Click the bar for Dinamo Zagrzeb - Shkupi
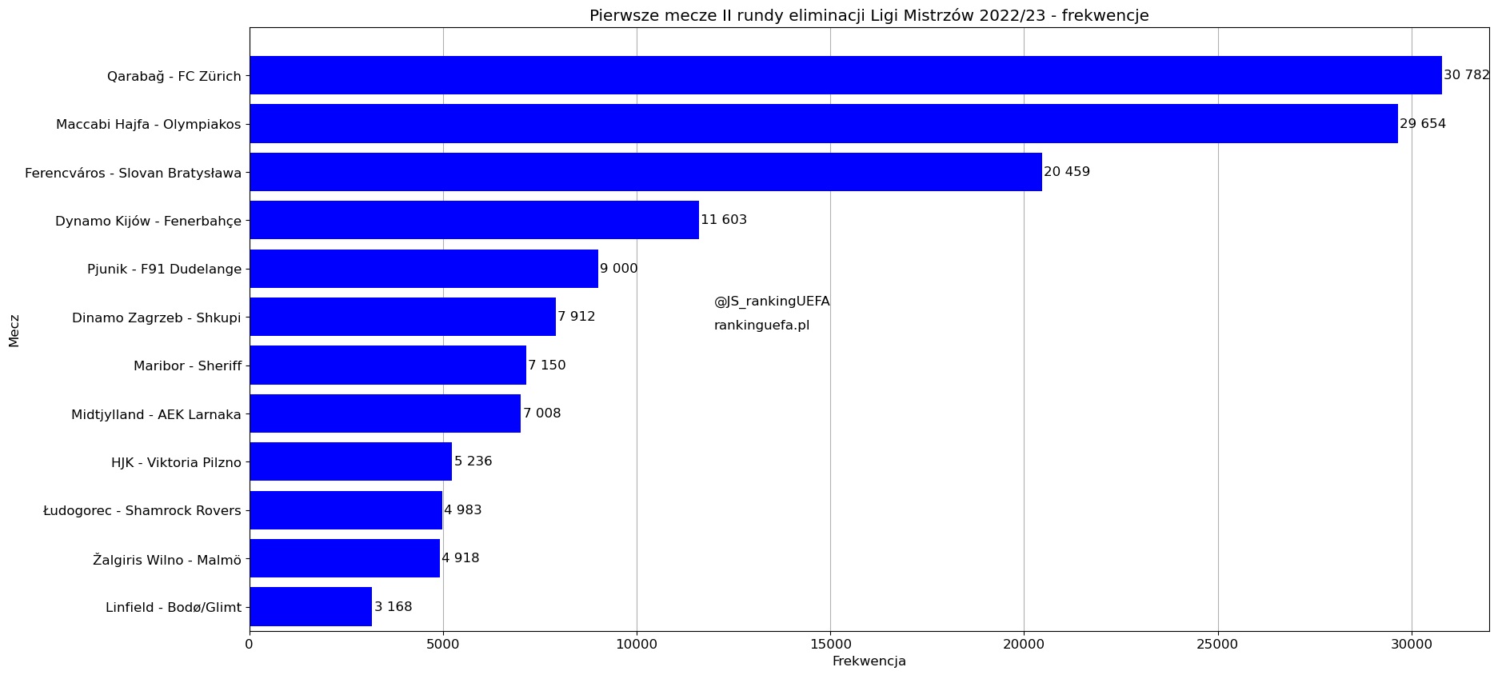 click(403, 317)
